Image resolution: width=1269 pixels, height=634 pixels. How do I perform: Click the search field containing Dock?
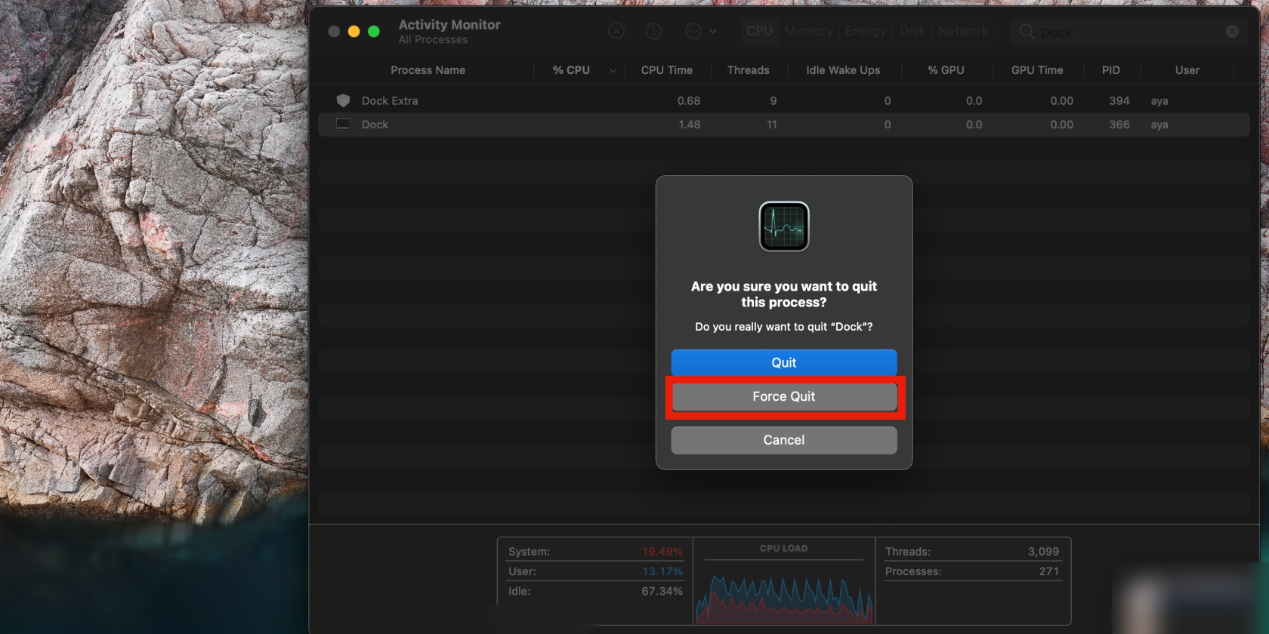tap(1129, 32)
